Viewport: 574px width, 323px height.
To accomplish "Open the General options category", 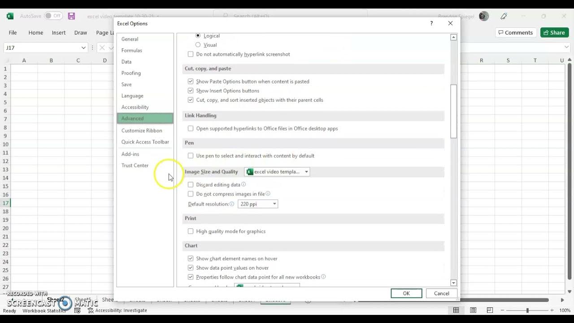I will pos(145,39).
